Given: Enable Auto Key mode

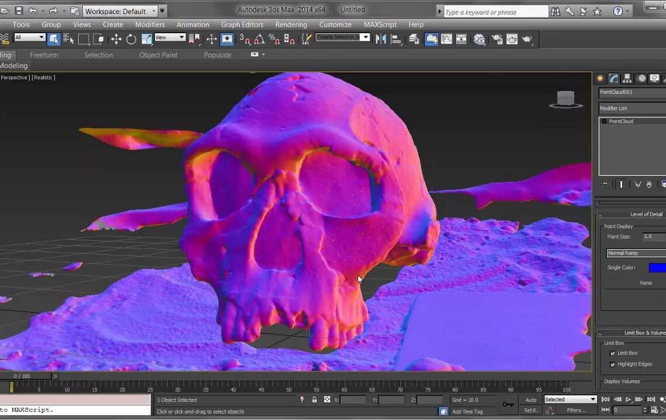Looking at the screenshot, I should [530, 400].
